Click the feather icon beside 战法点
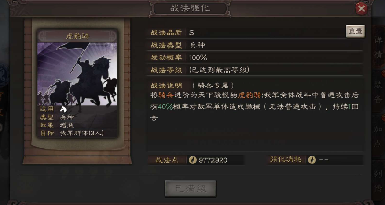385x205 pixels. click(x=193, y=160)
